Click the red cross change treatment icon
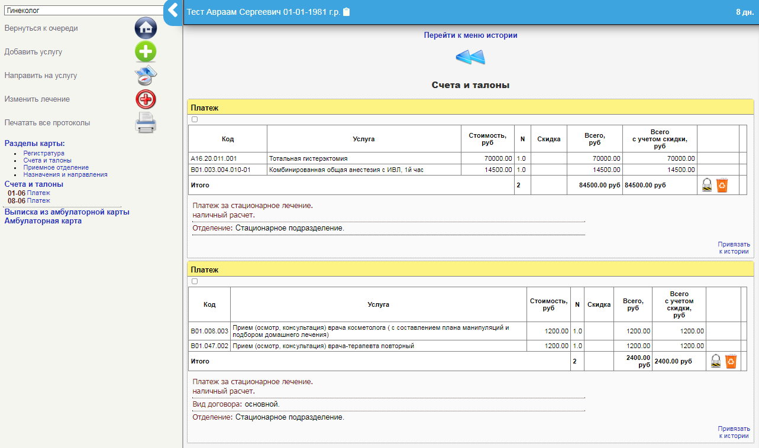The width and height of the screenshot is (759, 448). 146,99
